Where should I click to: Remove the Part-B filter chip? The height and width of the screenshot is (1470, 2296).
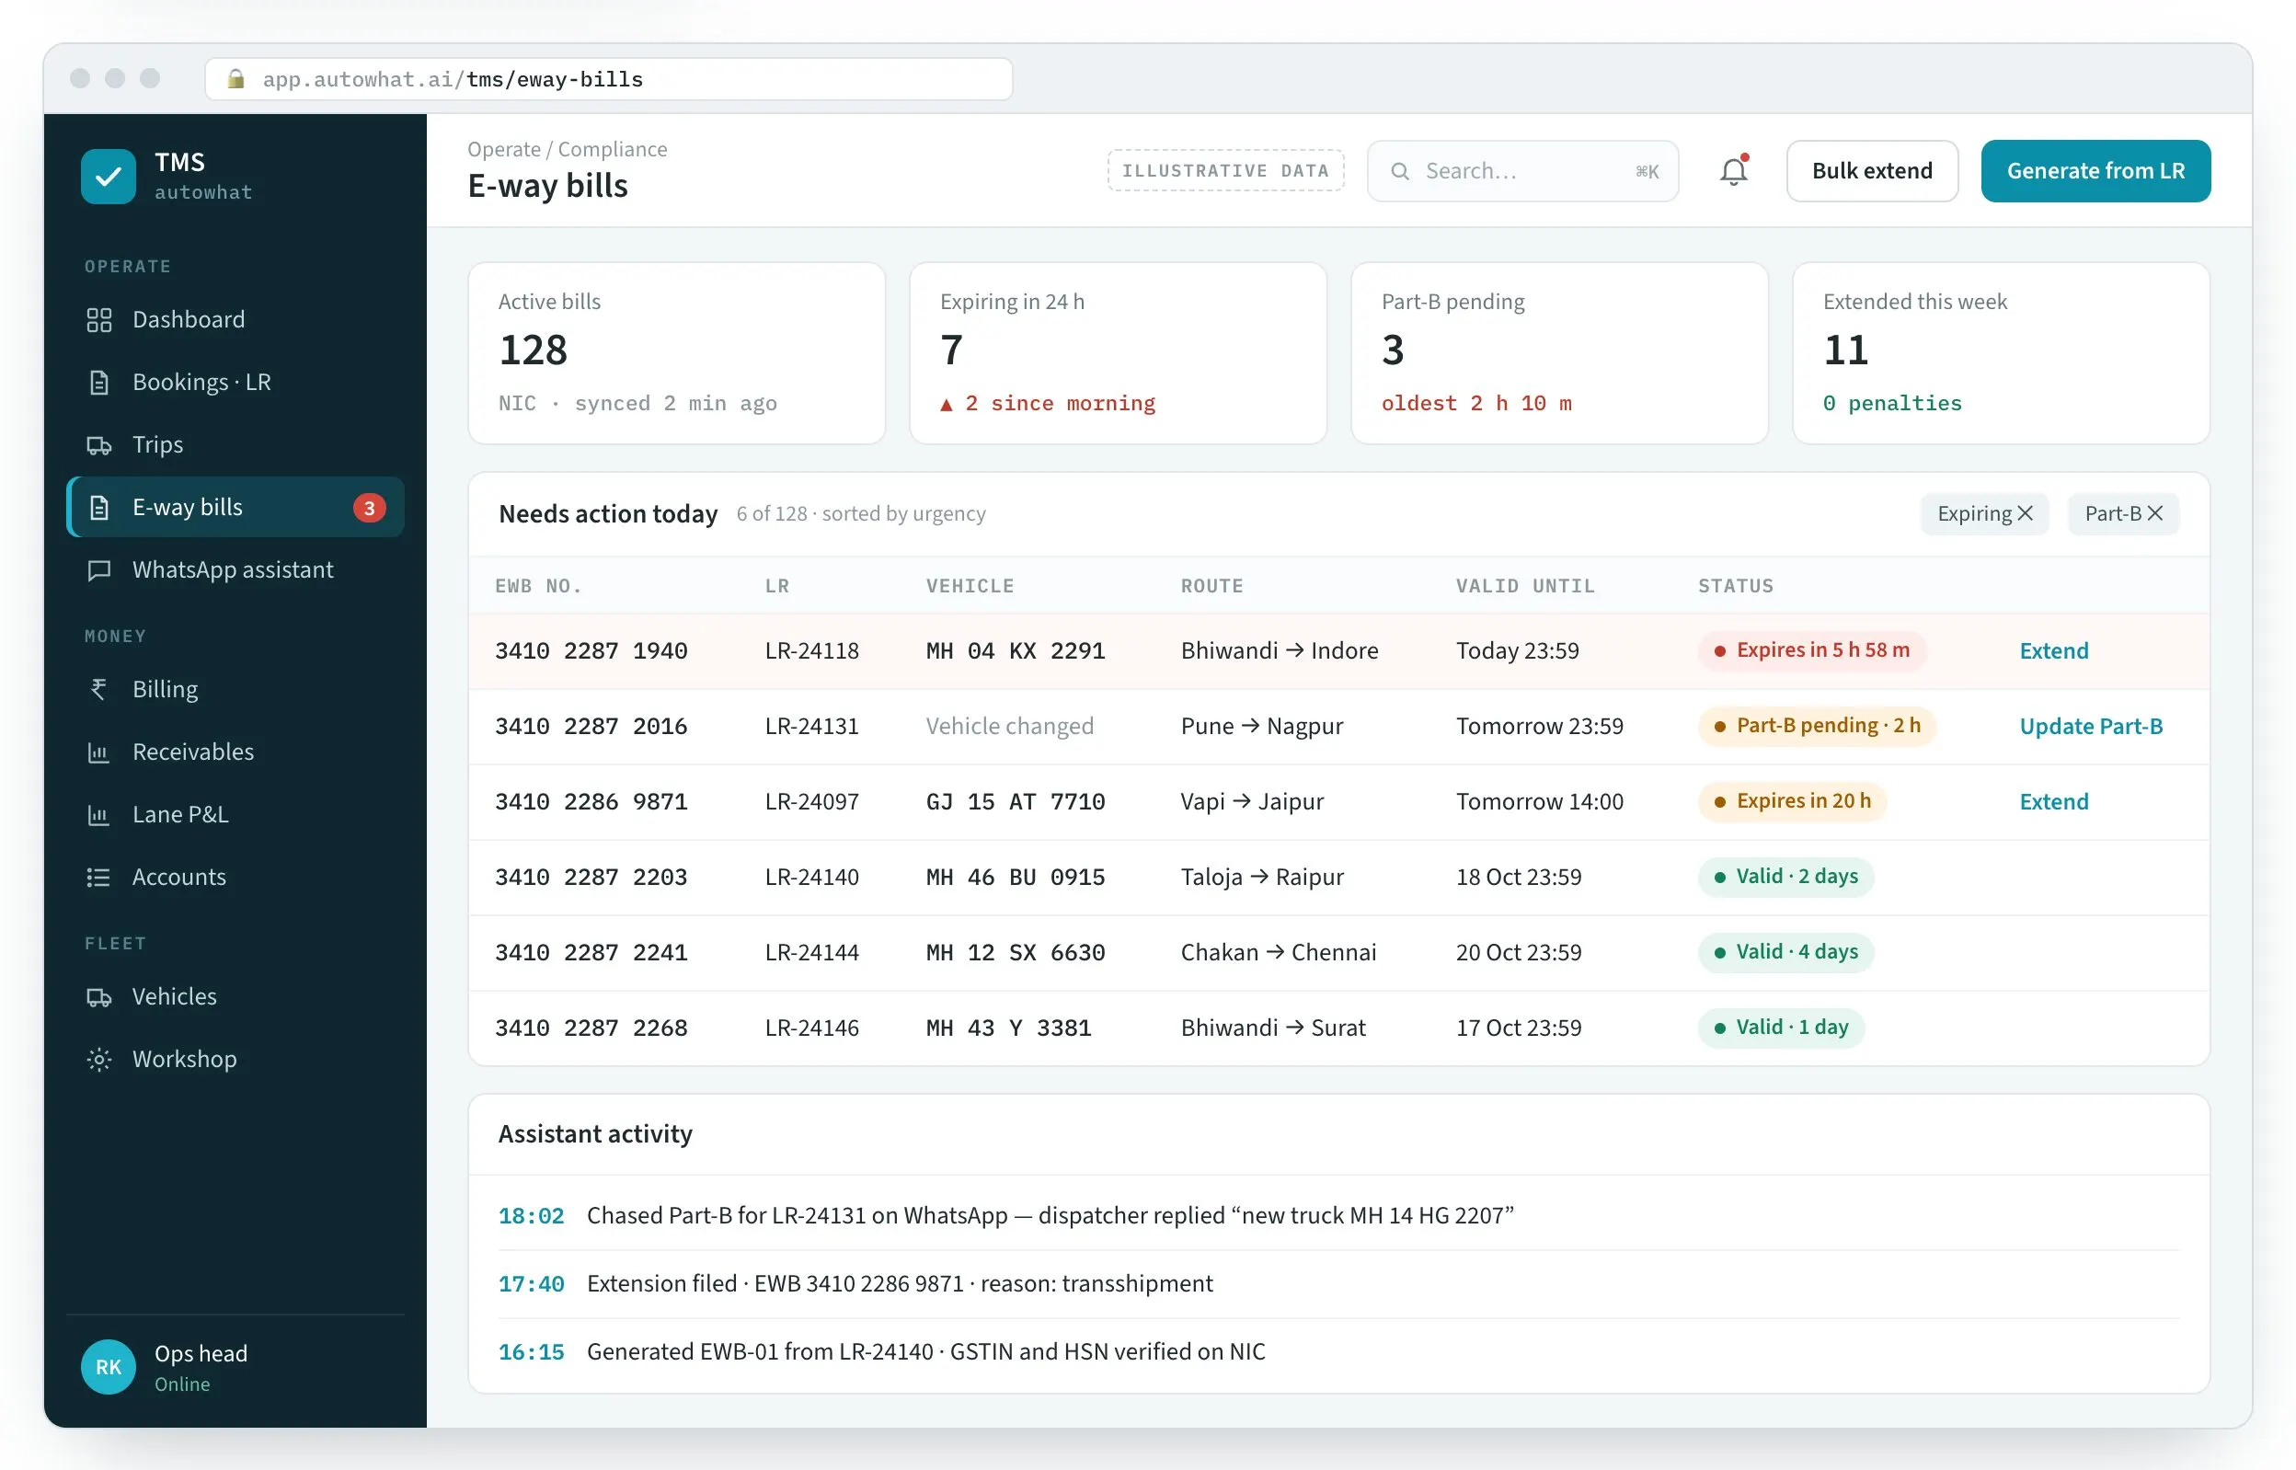coord(2154,513)
